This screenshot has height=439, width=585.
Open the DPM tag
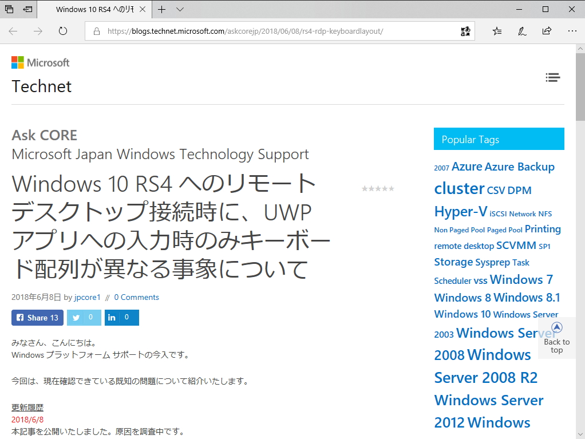coord(519,191)
